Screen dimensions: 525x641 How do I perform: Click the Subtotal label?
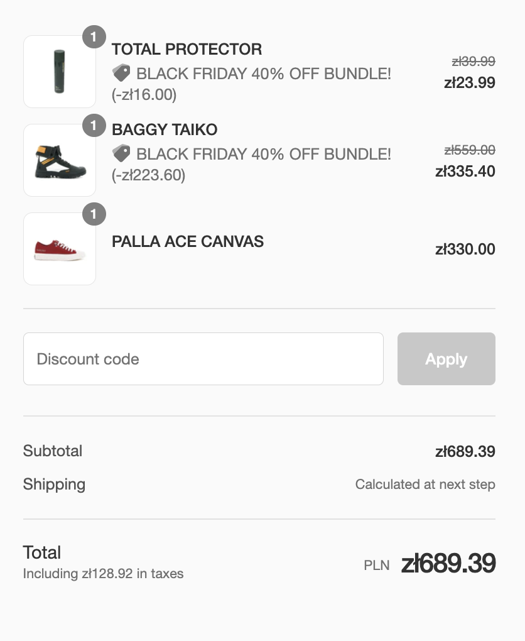53,451
